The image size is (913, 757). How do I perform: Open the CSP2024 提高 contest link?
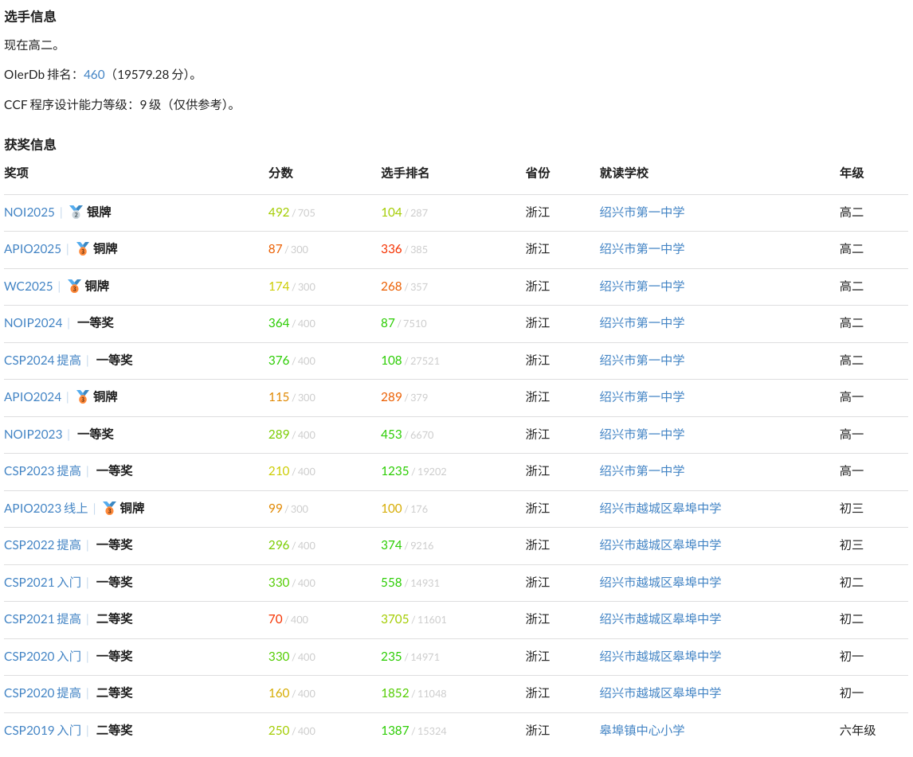pyautogui.click(x=42, y=361)
